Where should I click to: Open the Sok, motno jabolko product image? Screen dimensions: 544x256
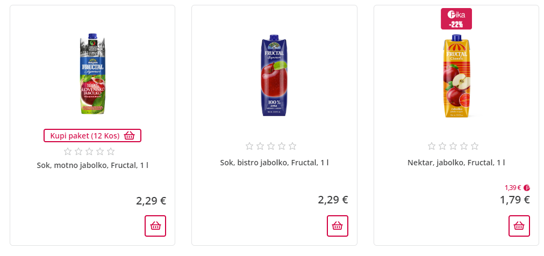[92, 75]
